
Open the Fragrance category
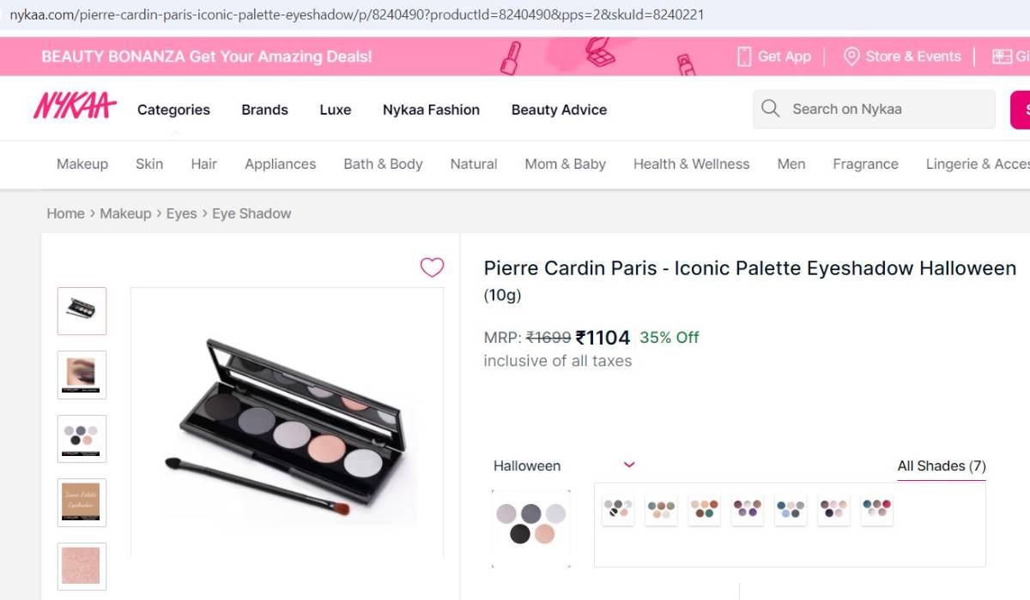tap(865, 164)
